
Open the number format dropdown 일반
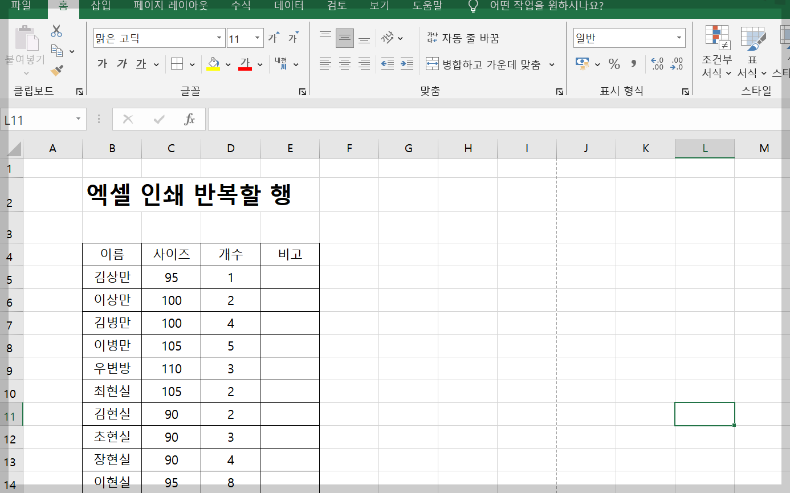pos(679,38)
